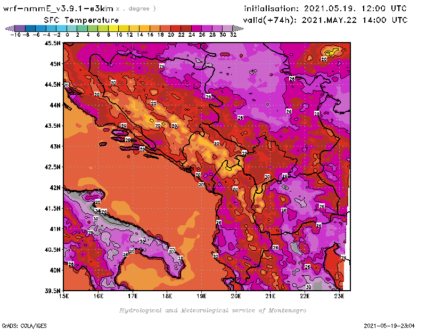Click the -10 value under the color bar

[15, 35]
